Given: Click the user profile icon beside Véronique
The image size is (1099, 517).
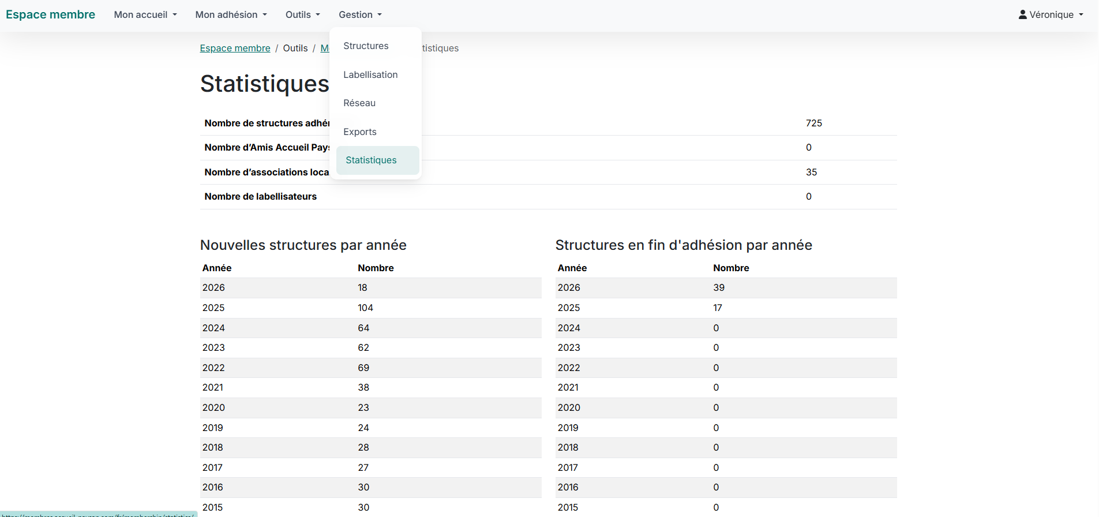Looking at the screenshot, I should 1022,14.
